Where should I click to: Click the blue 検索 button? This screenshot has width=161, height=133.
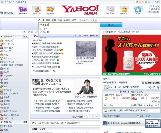click(x=111, y=25)
